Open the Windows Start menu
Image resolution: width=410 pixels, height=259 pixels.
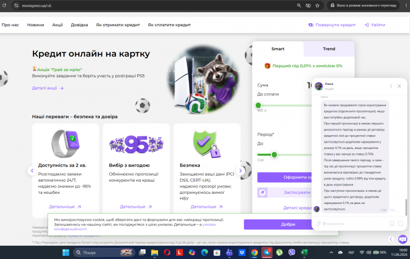pos(66,253)
